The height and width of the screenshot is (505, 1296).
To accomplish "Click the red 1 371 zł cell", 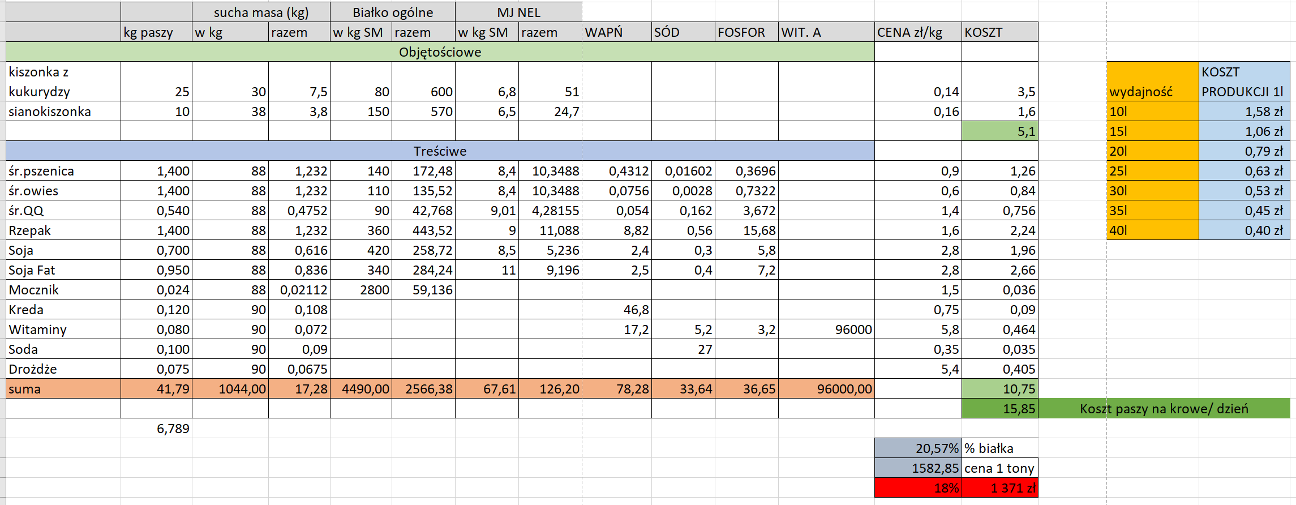I will pos(999,488).
